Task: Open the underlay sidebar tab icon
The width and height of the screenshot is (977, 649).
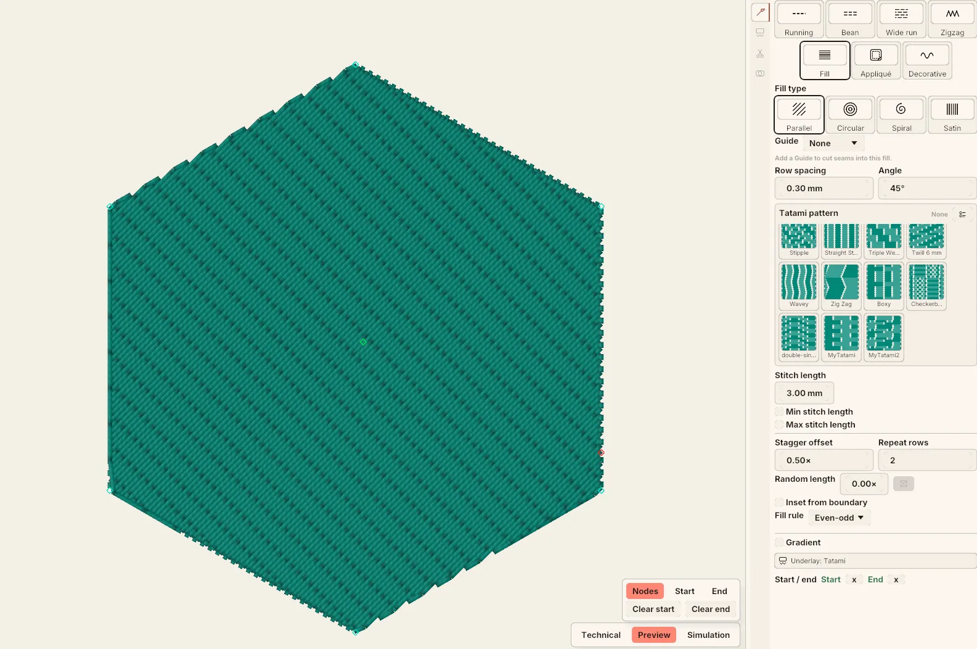Action: (760, 33)
